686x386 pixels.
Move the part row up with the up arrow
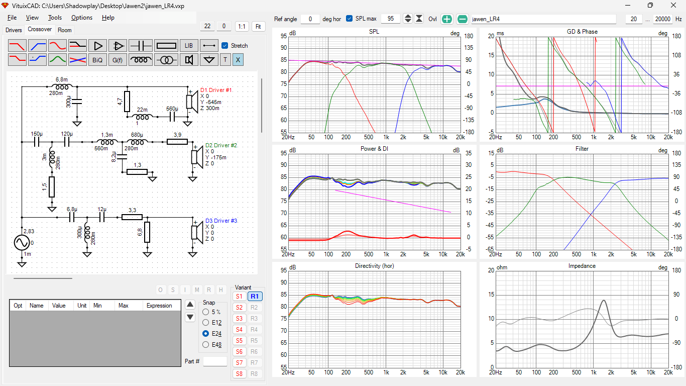(x=190, y=304)
